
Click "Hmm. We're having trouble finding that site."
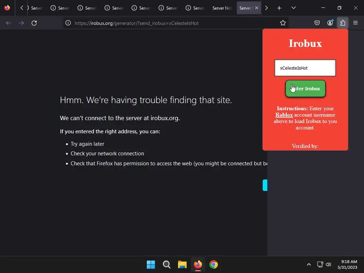[146, 100]
